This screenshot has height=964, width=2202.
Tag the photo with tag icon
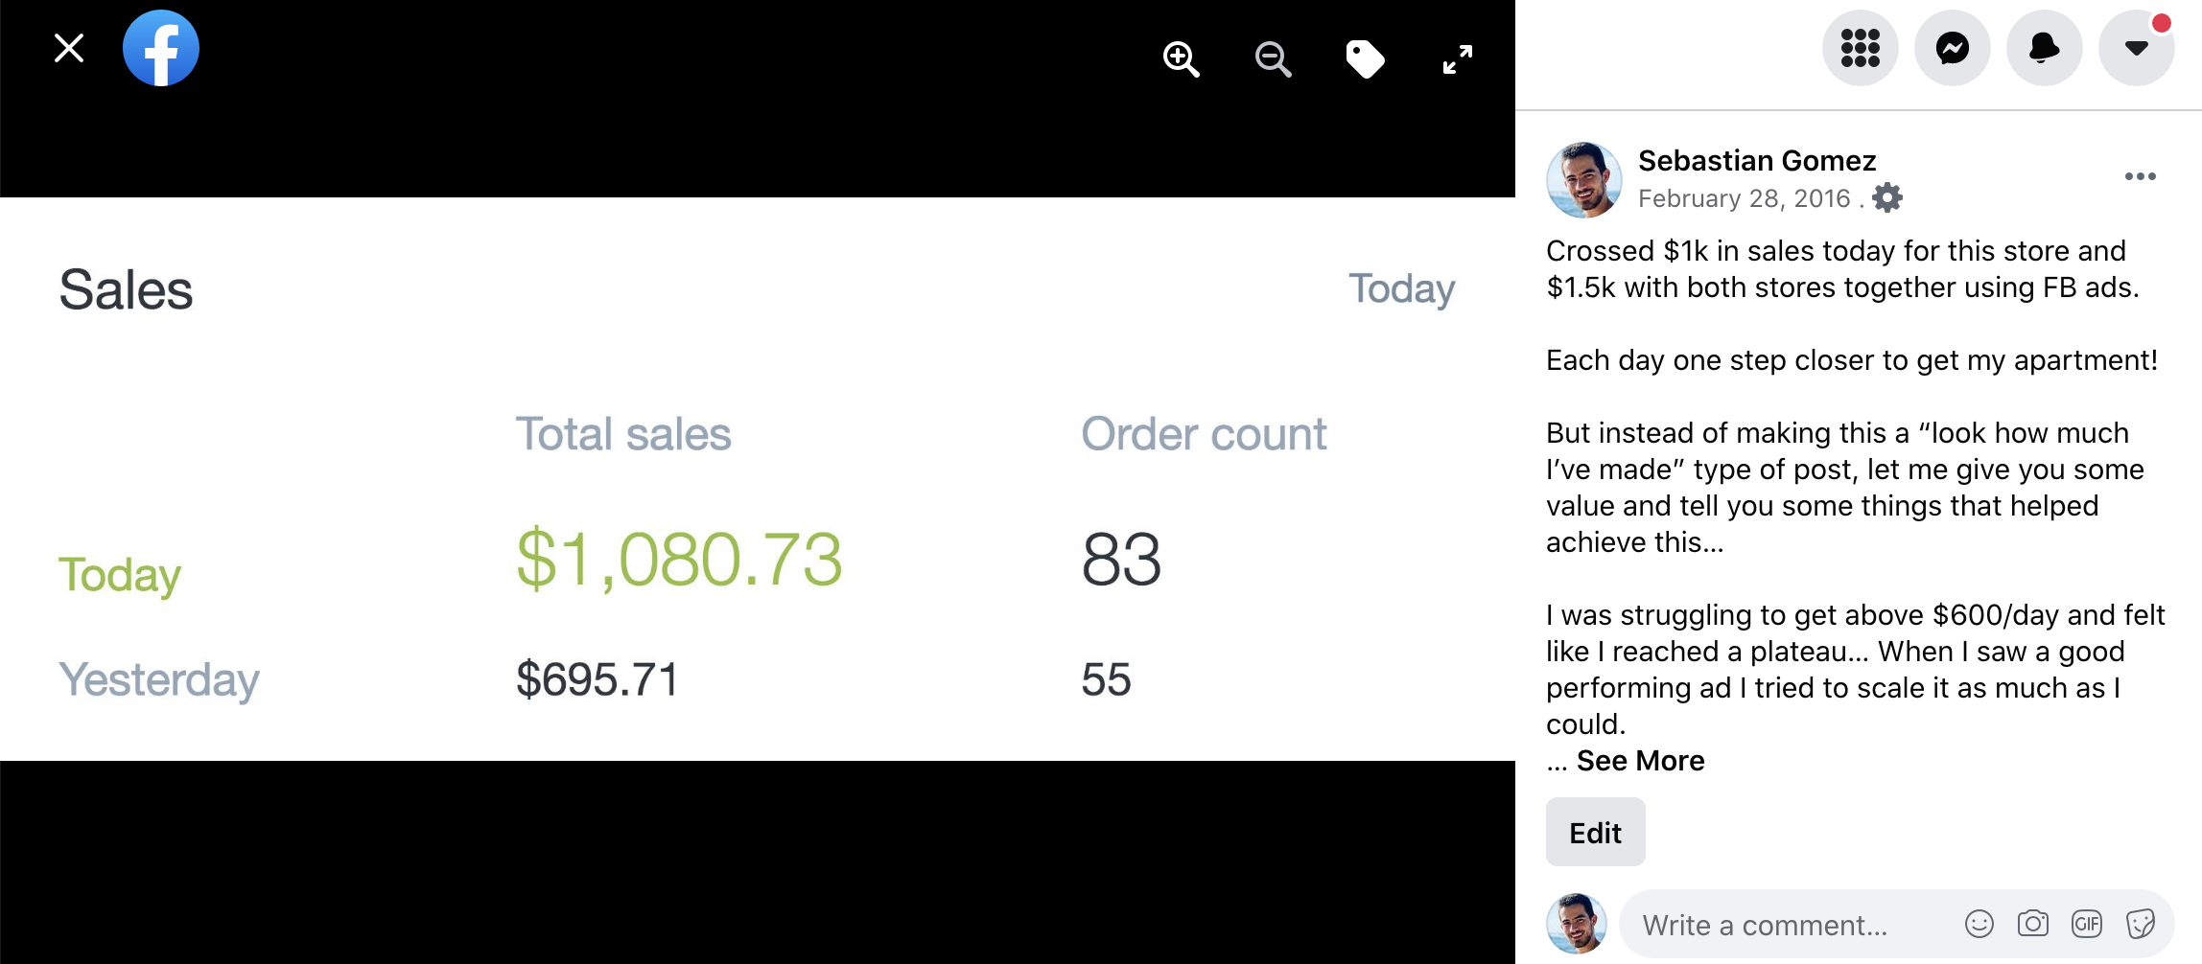pos(1365,59)
